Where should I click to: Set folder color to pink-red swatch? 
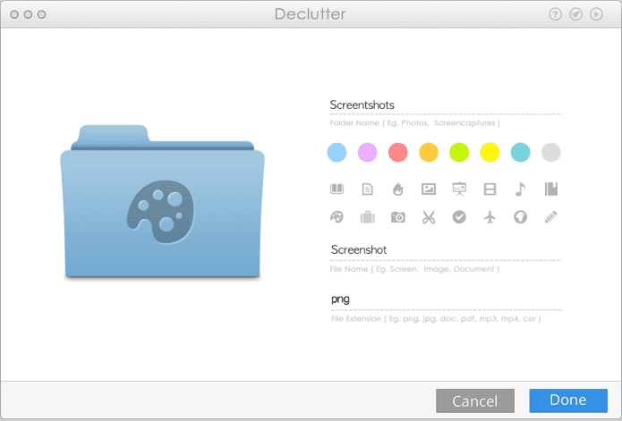pos(398,153)
